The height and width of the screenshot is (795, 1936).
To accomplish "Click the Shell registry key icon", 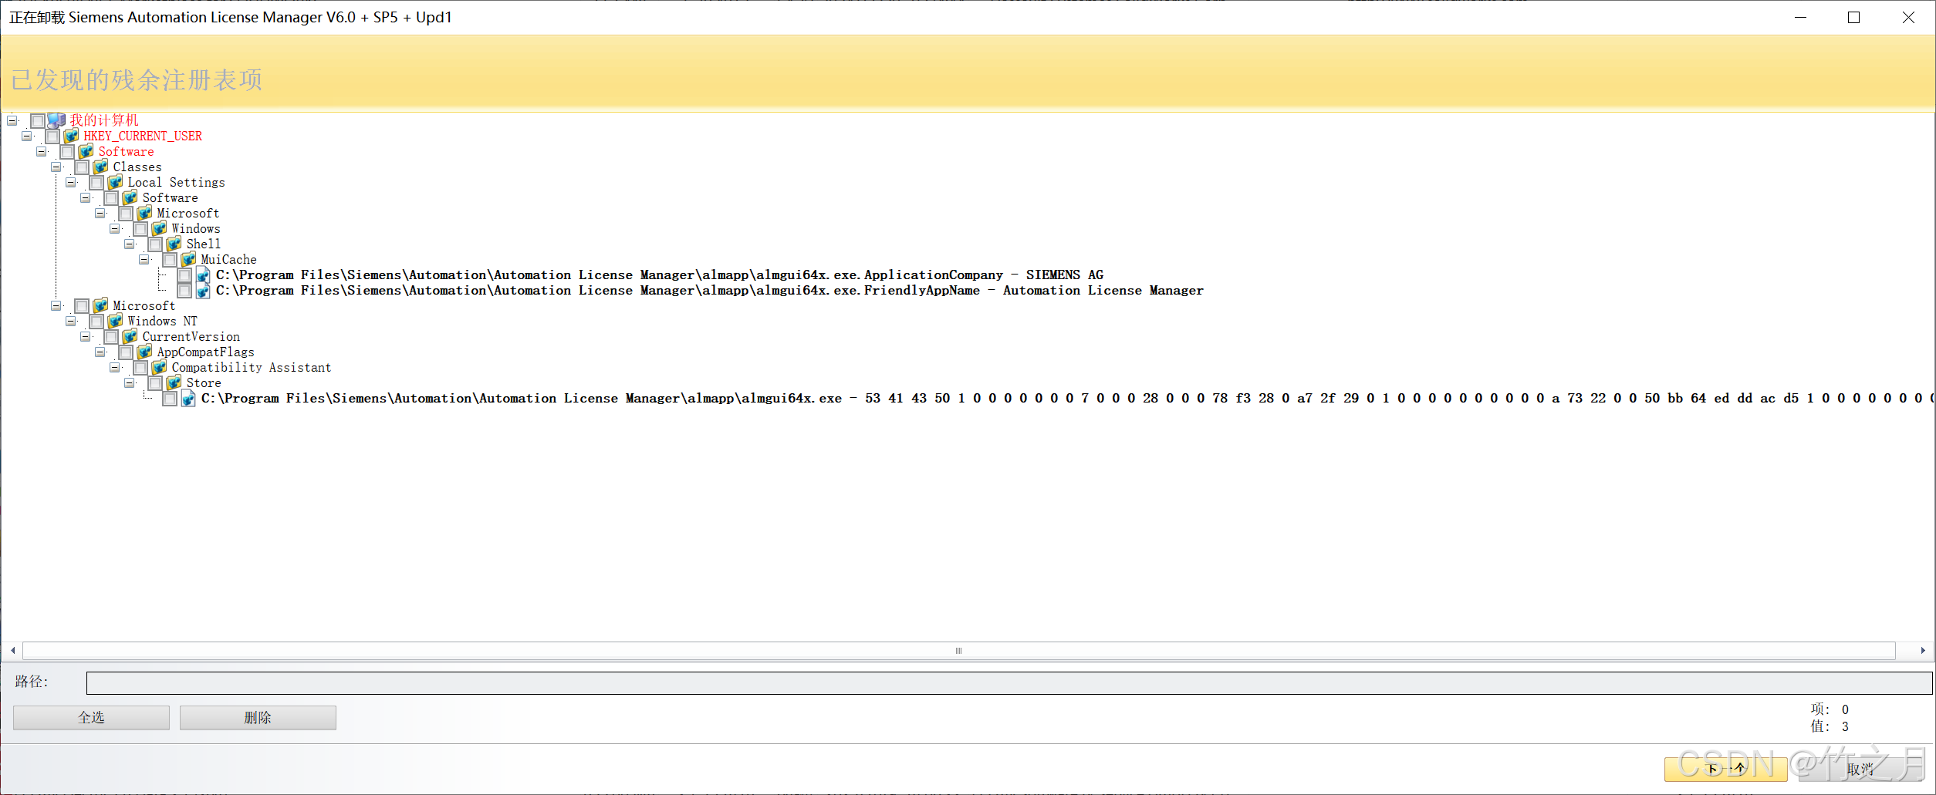I will pos(174,244).
